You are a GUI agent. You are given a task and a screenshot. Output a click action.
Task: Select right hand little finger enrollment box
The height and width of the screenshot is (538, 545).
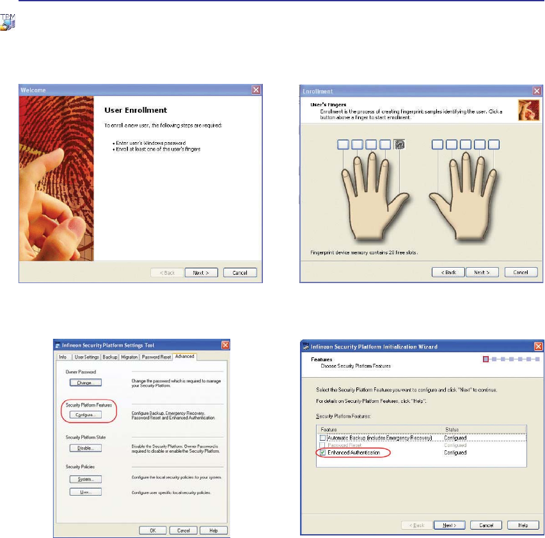(494, 144)
